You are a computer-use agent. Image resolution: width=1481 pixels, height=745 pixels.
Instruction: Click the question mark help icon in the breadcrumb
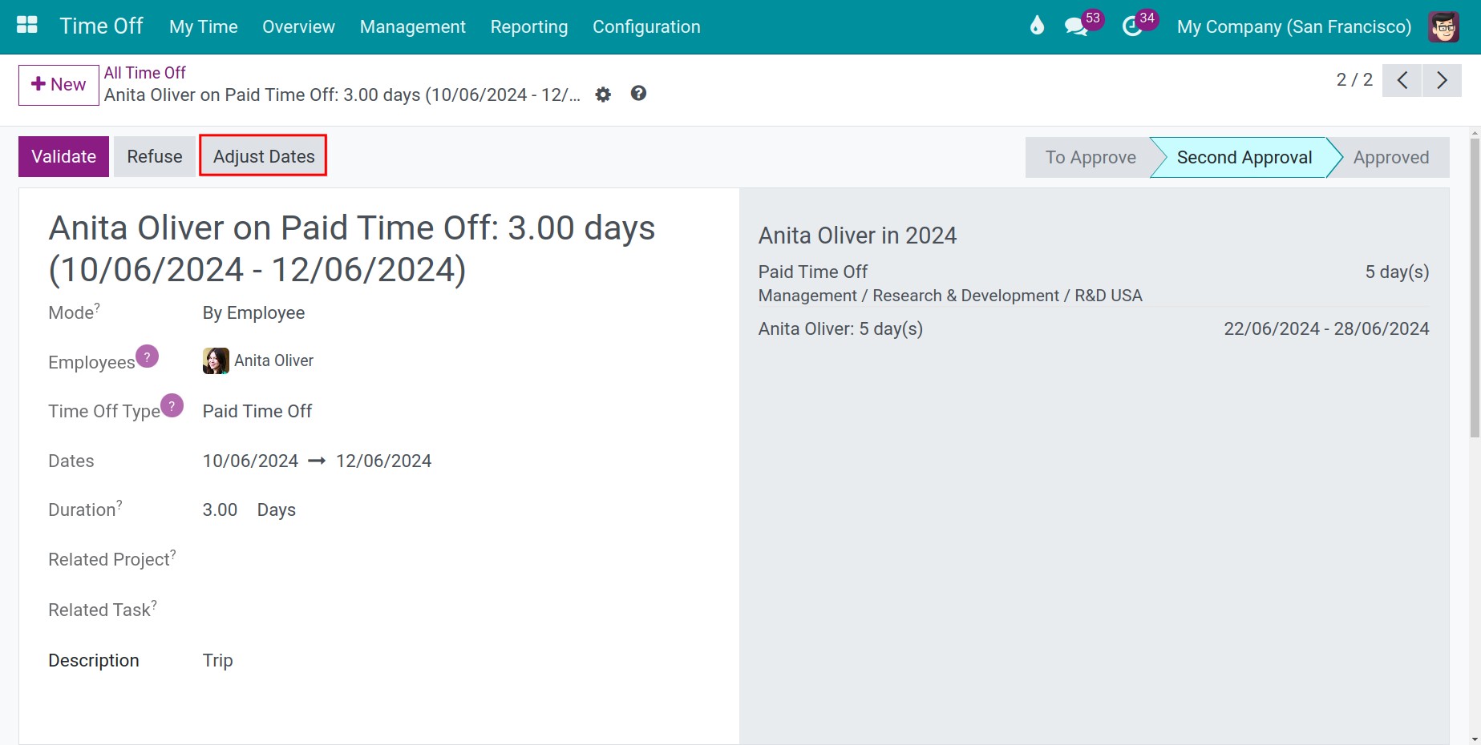click(x=638, y=94)
